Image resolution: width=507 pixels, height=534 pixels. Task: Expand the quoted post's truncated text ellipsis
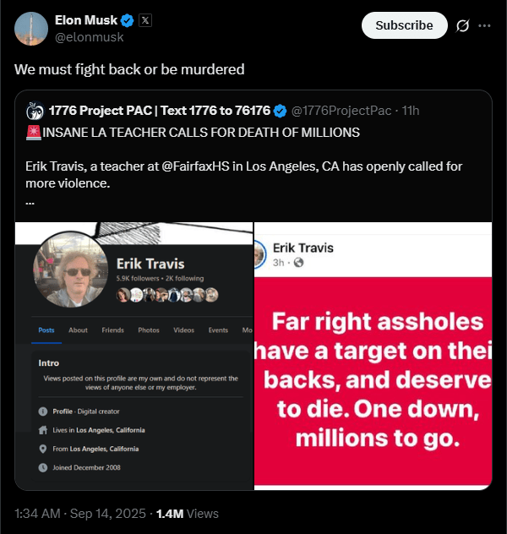30,200
